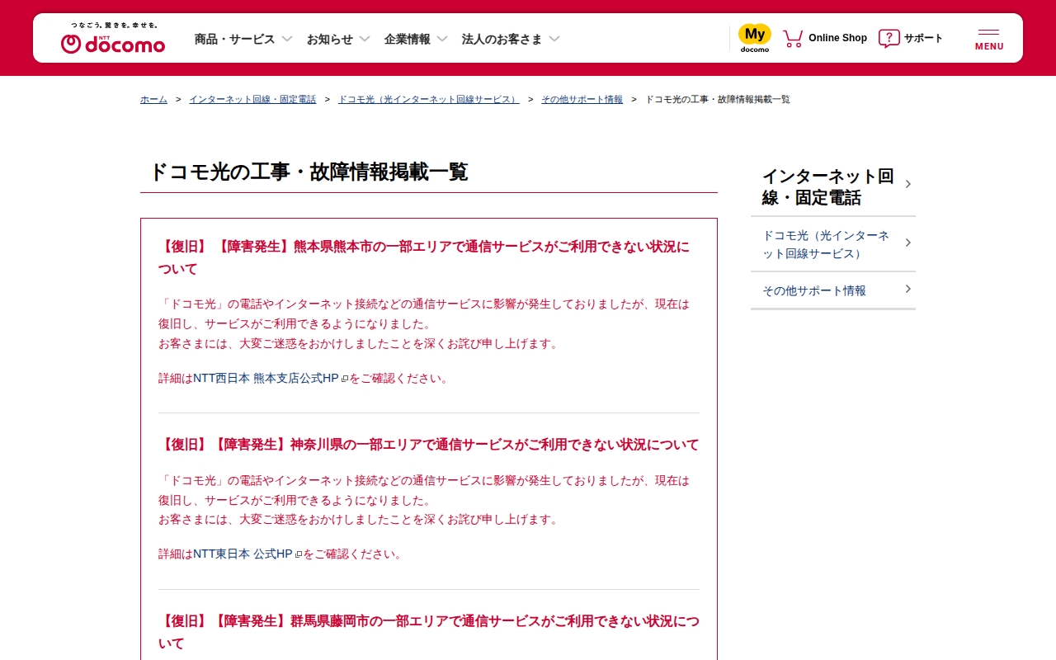
Task: Click external link icon after 熊本支店公式HP
Action: tap(345, 379)
